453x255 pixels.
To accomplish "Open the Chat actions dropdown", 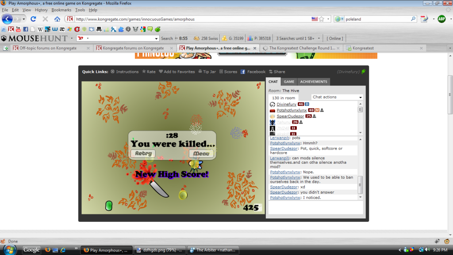I will tap(337, 97).
